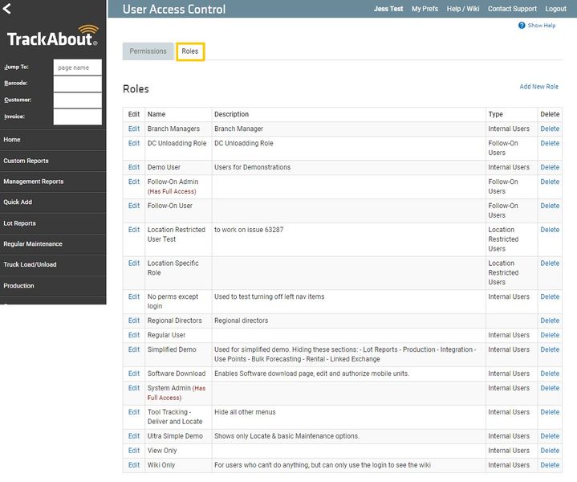
Task: Click Contact Support in the header
Action: point(512,9)
